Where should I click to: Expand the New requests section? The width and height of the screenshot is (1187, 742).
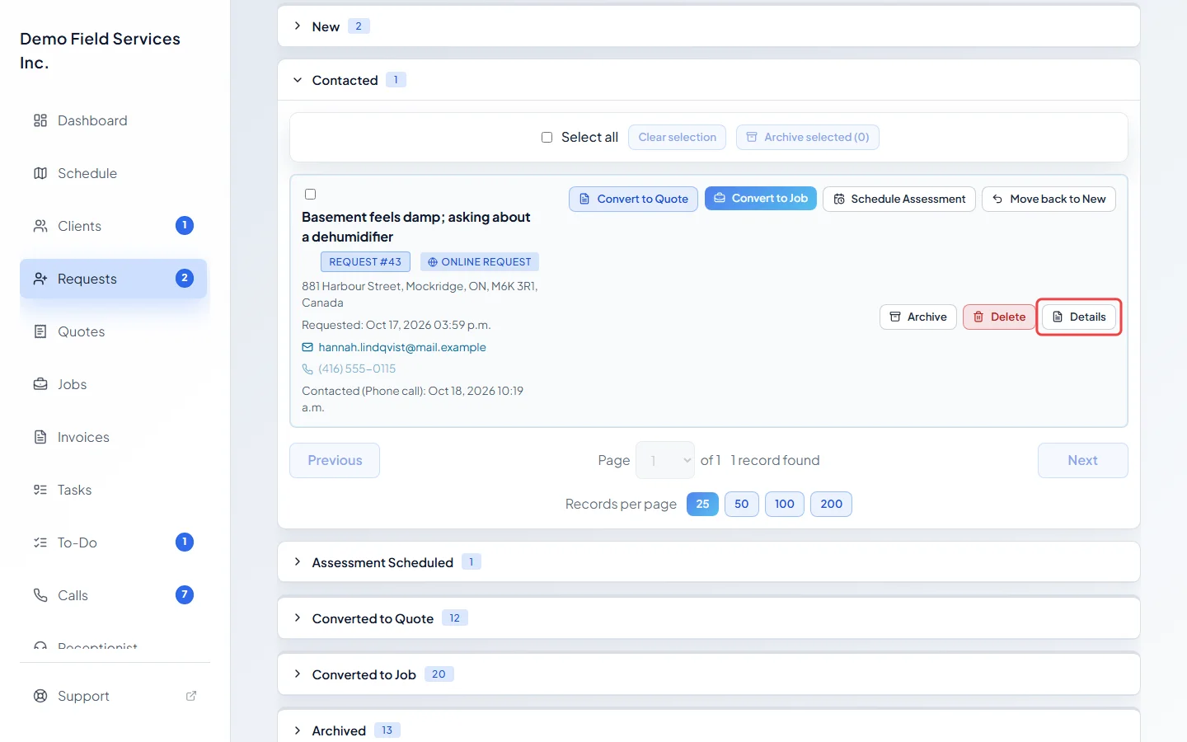(x=709, y=26)
